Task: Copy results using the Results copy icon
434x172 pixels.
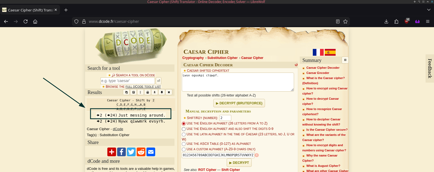Action: tap(126, 92)
